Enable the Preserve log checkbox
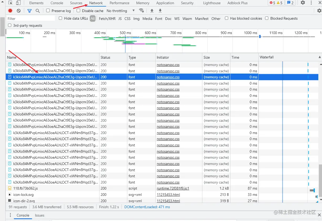Screen dimensions: 322x221 click(48, 10)
